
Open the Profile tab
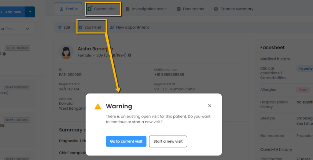pyautogui.click(x=69, y=9)
